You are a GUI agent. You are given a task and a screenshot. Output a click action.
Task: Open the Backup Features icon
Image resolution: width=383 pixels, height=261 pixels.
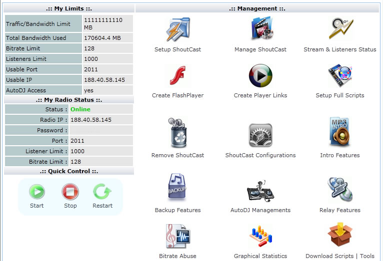177,188
